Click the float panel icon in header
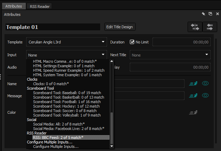The height and width of the screenshot is (151, 221). 210,14
